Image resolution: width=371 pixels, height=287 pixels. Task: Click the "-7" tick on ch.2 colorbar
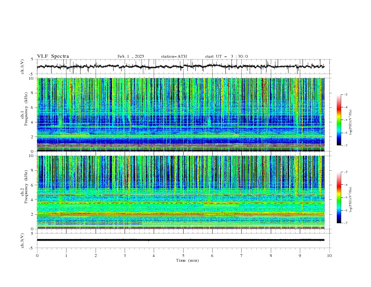coord(345,223)
